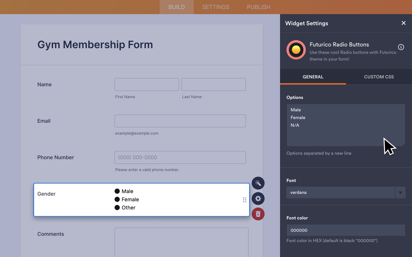Click the info icon beside Futurico Radio Buttons
This screenshot has width=412, height=257.
tap(401, 47)
